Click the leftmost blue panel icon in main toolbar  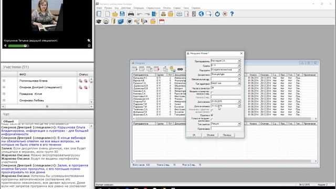pos(99,14)
